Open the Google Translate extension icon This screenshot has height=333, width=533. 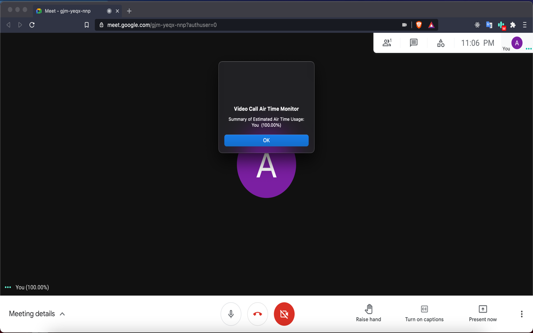(x=489, y=25)
